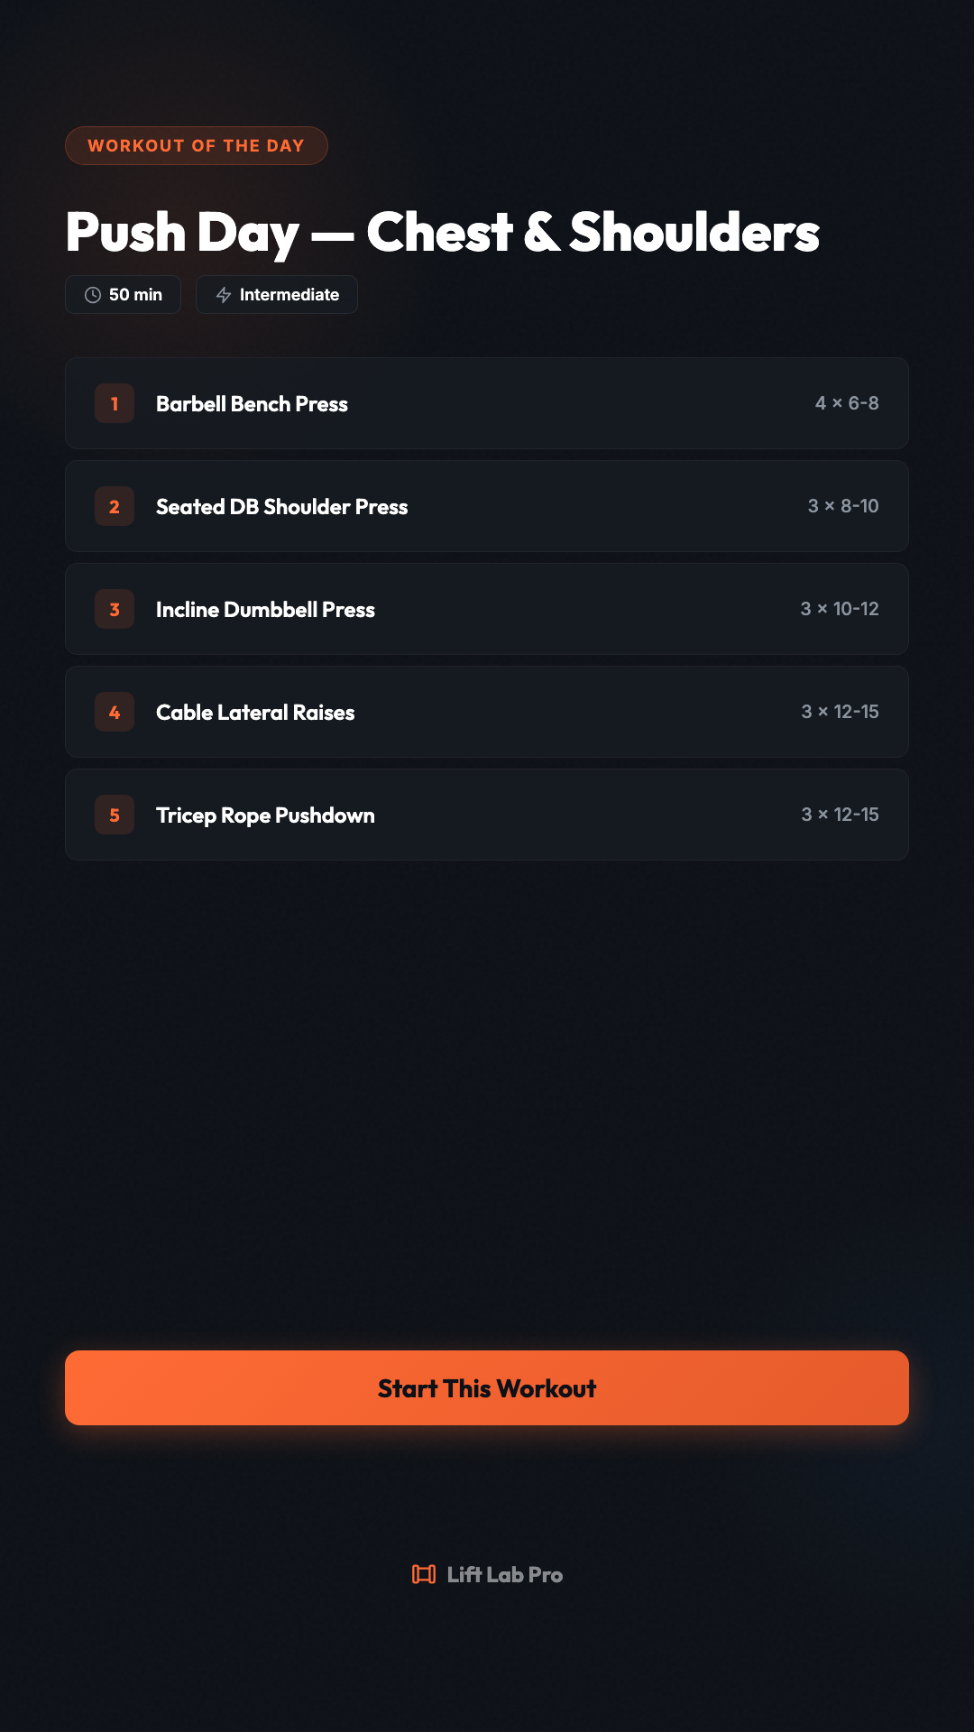Viewport: 974px width, 1732px height.
Task: Click the Lift Lab Pro brand text
Action: (504, 1574)
